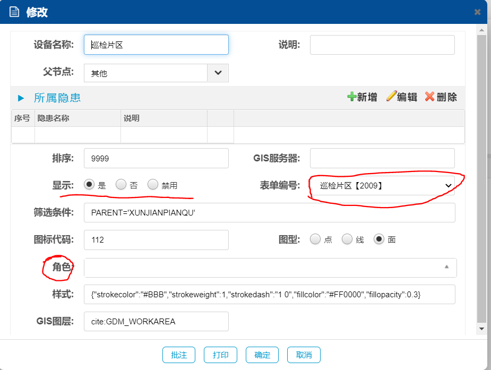
Task: Select 否 for the 显示 option
Action: [x=121, y=185]
